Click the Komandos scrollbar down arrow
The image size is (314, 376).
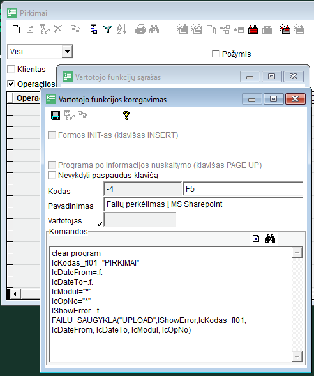[x=297, y=356]
